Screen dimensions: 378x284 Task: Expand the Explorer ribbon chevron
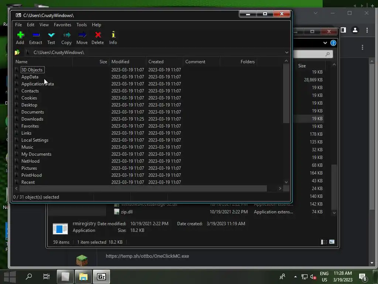[x=325, y=43]
